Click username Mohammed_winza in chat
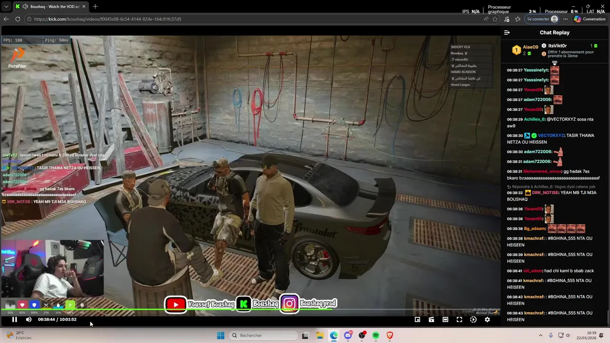 (x=543, y=171)
